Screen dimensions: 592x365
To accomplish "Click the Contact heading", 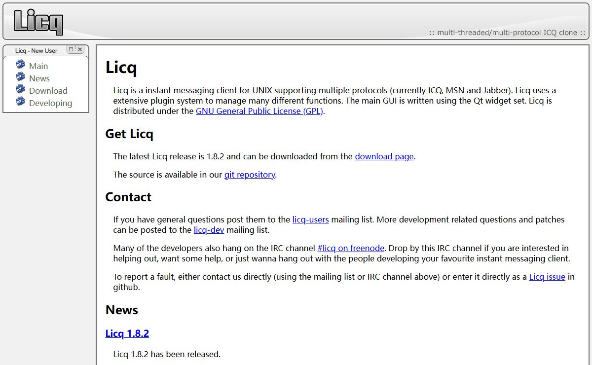I will coord(128,197).
